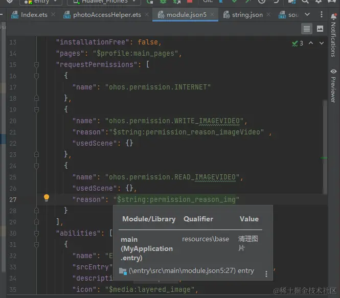Open the Notifications side panel

[x=333, y=35]
